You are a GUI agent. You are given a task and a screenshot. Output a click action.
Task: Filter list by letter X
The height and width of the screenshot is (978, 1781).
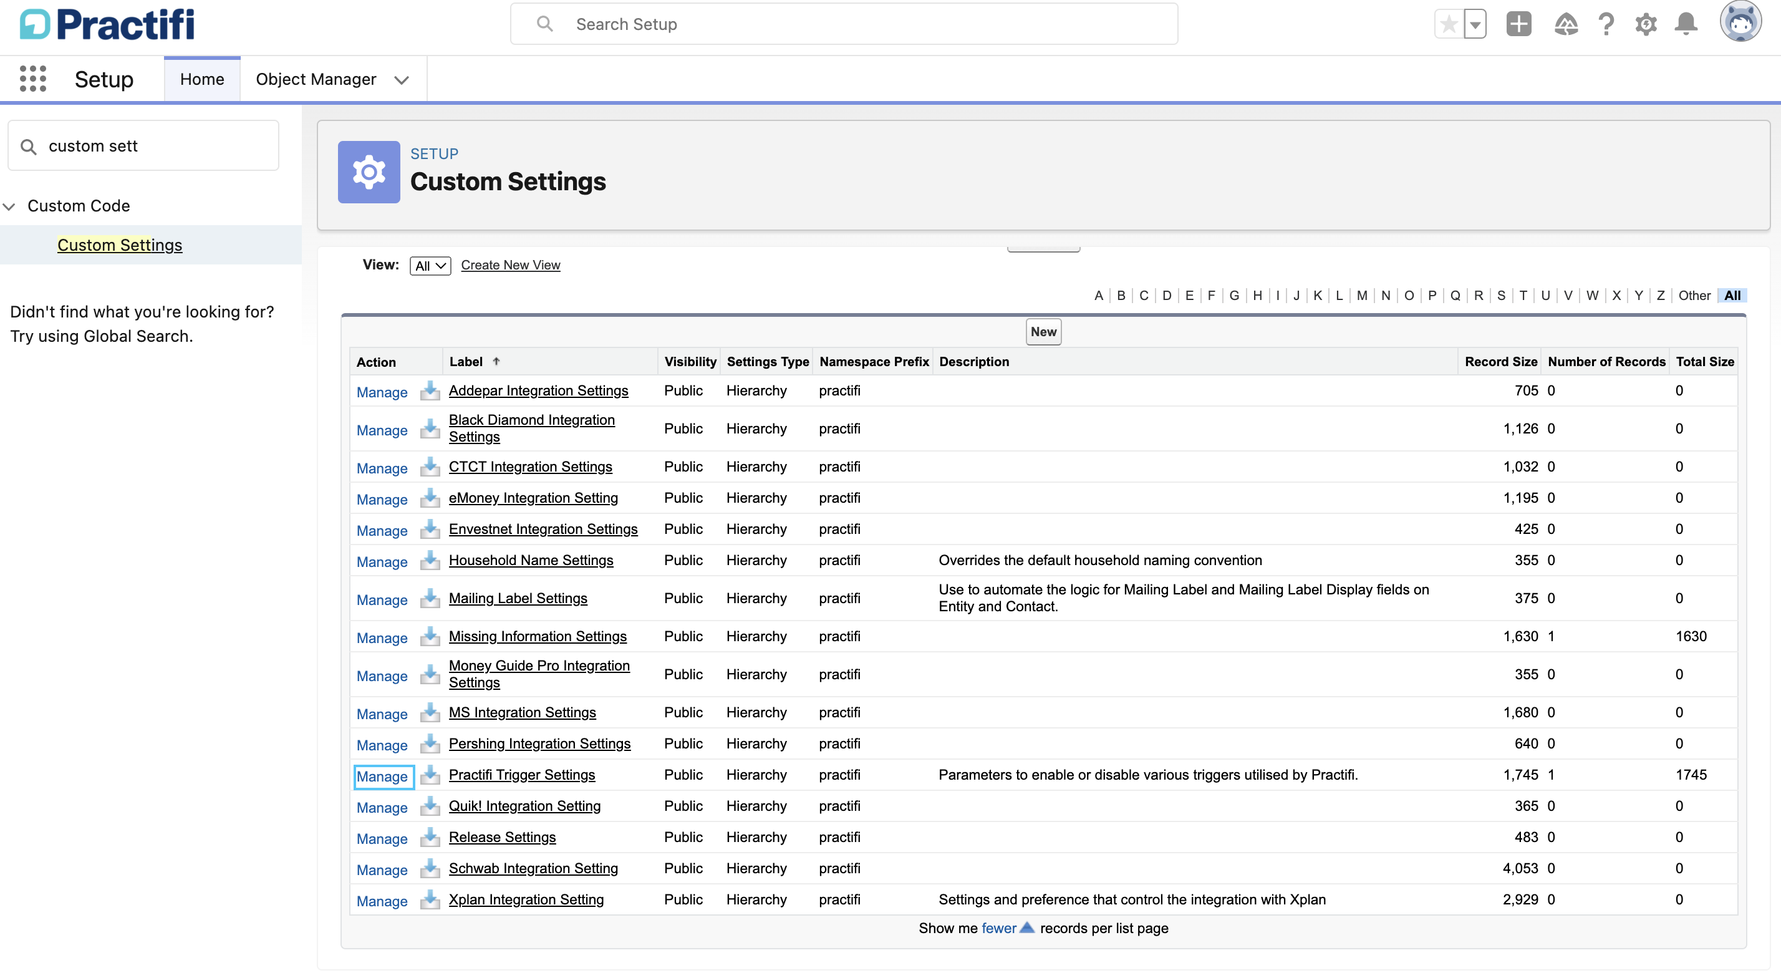[1616, 296]
